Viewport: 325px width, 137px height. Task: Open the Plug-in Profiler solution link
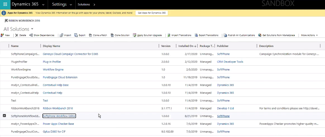[x=52, y=62]
